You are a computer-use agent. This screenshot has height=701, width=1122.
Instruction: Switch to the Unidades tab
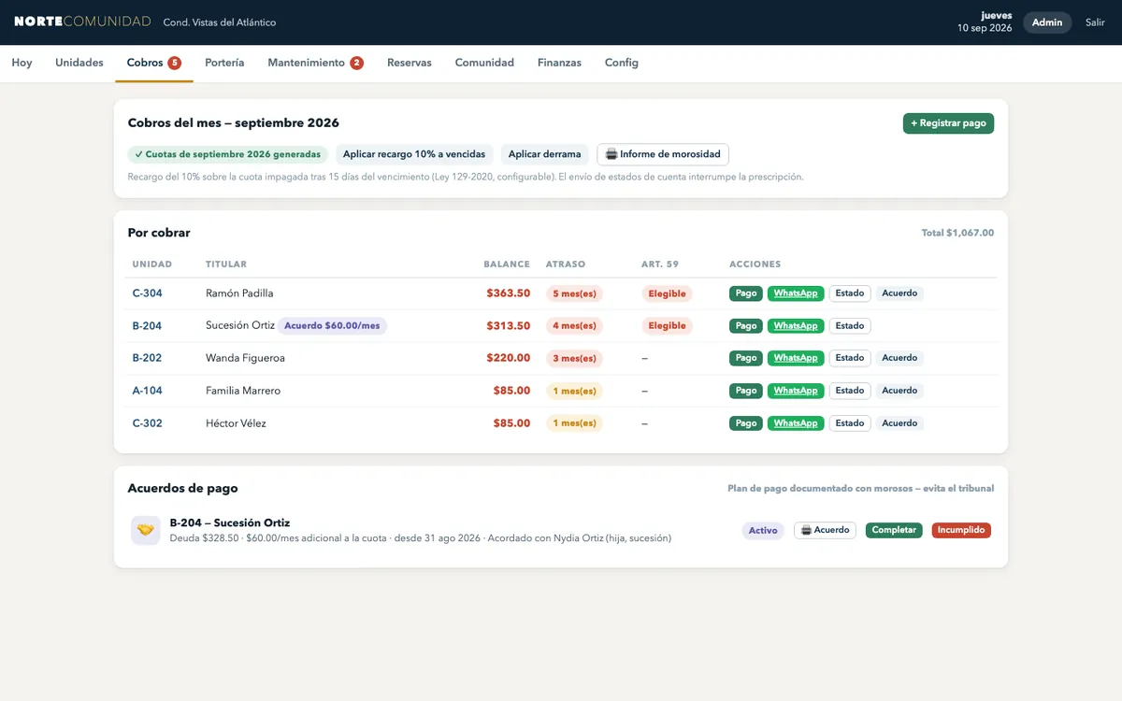[x=79, y=63]
